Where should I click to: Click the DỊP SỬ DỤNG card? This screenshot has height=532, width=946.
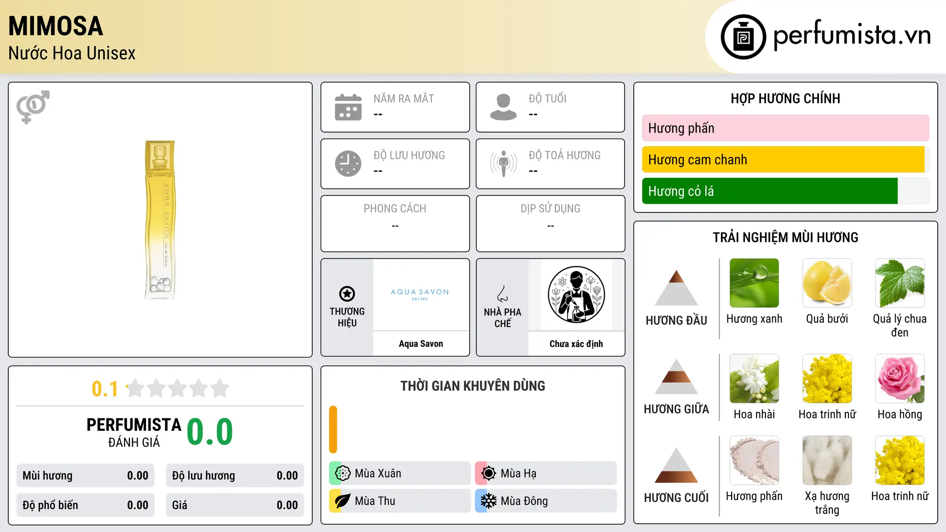pos(550,224)
